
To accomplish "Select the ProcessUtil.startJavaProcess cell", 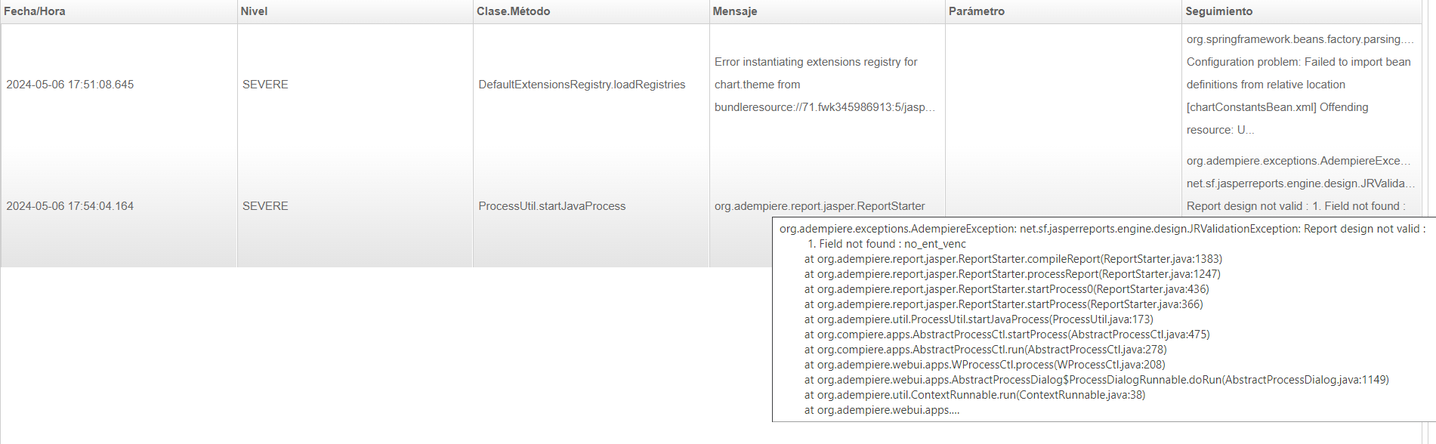I will click(x=551, y=206).
